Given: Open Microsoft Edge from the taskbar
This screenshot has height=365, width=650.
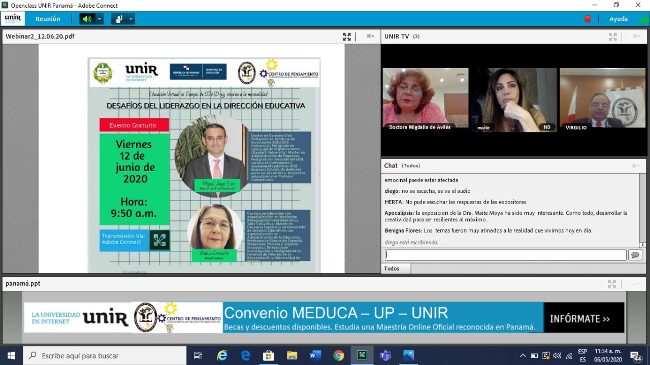Looking at the screenshot, I should coord(245,356).
